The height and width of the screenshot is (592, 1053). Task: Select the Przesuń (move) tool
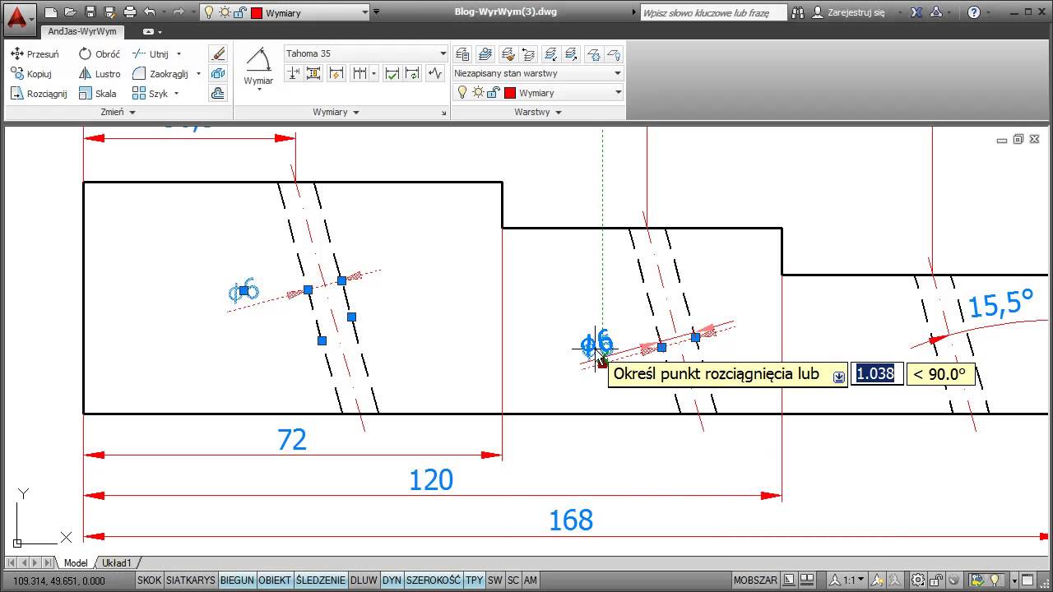[35, 53]
